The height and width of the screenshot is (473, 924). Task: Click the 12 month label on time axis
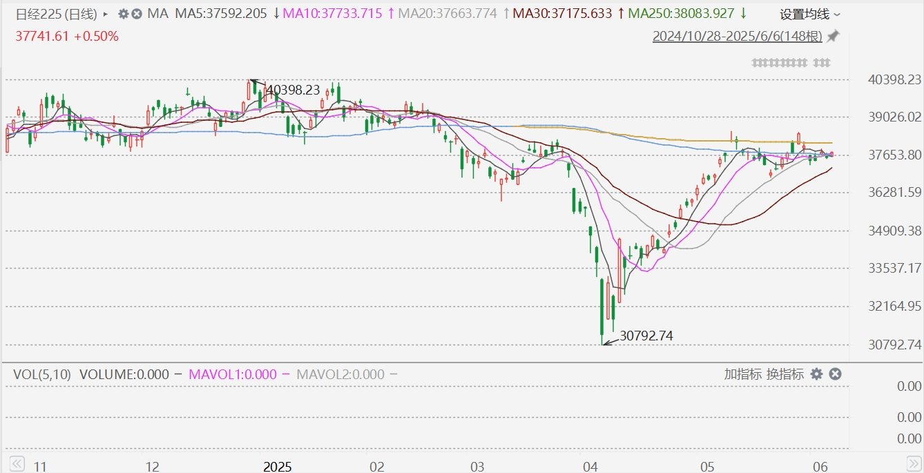coord(153,467)
